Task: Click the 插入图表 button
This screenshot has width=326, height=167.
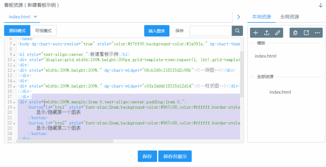Action: coord(157,31)
